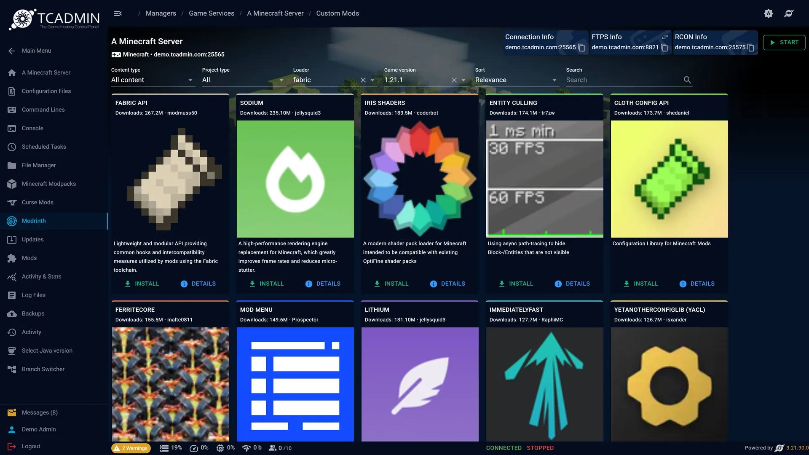Open Scheduled Tasks in sidebar

[54, 147]
